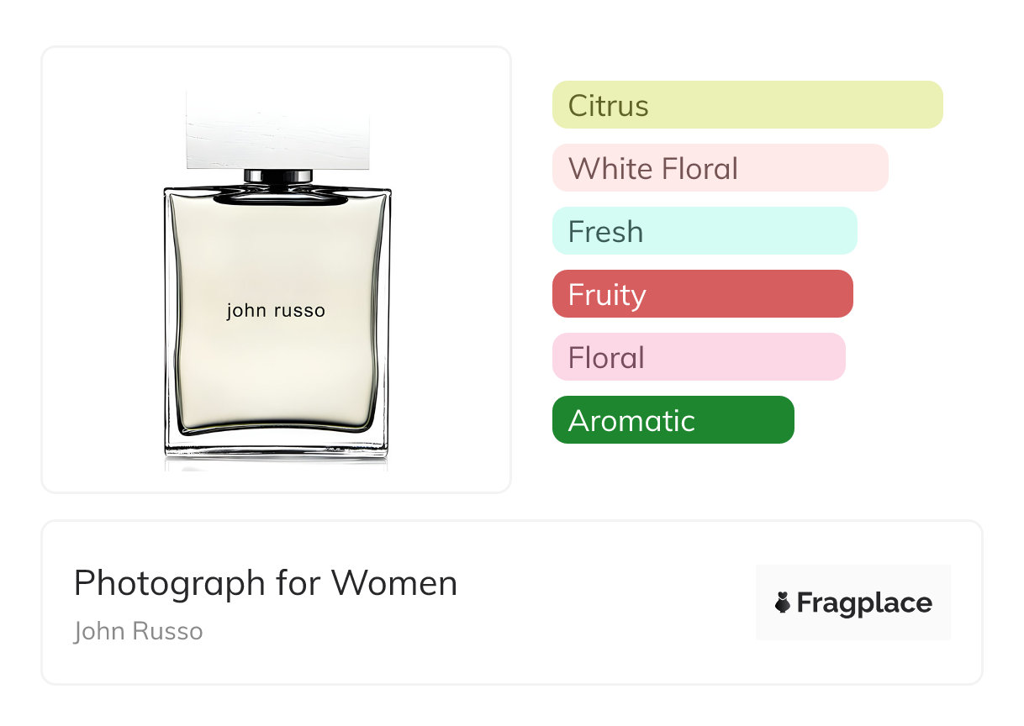Click the word "Citrus" text
Image resolution: width=1024 pixels, height=726 pixels.
pos(609,106)
